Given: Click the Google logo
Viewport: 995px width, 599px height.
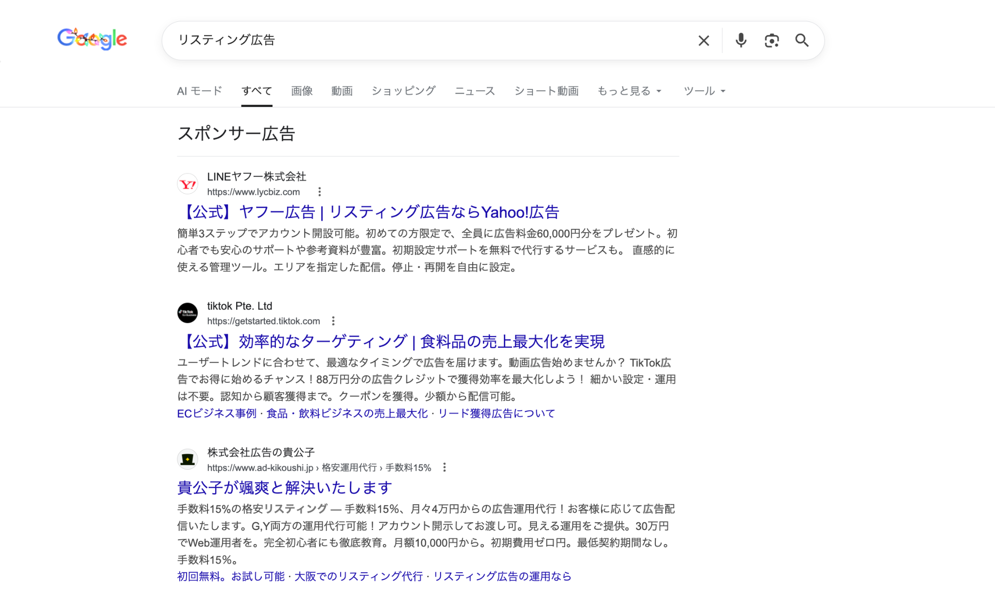Looking at the screenshot, I should (91, 39).
